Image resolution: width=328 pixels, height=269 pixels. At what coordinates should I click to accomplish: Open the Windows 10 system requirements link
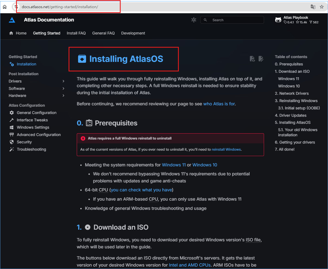pyautogui.click(x=205, y=165)
